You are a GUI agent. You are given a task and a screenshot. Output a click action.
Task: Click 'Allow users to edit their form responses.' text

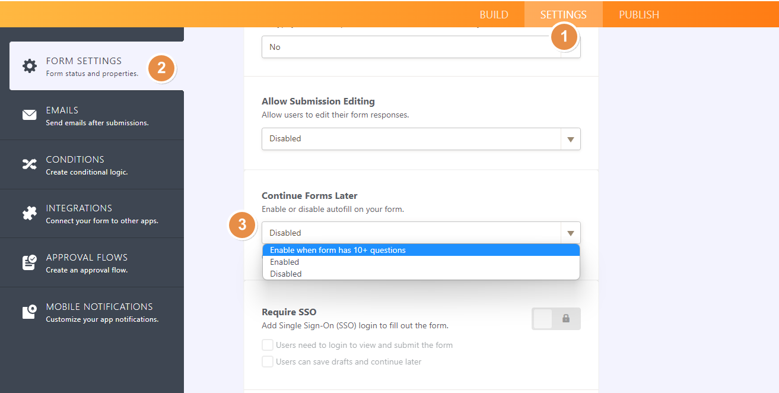(335, 115)
